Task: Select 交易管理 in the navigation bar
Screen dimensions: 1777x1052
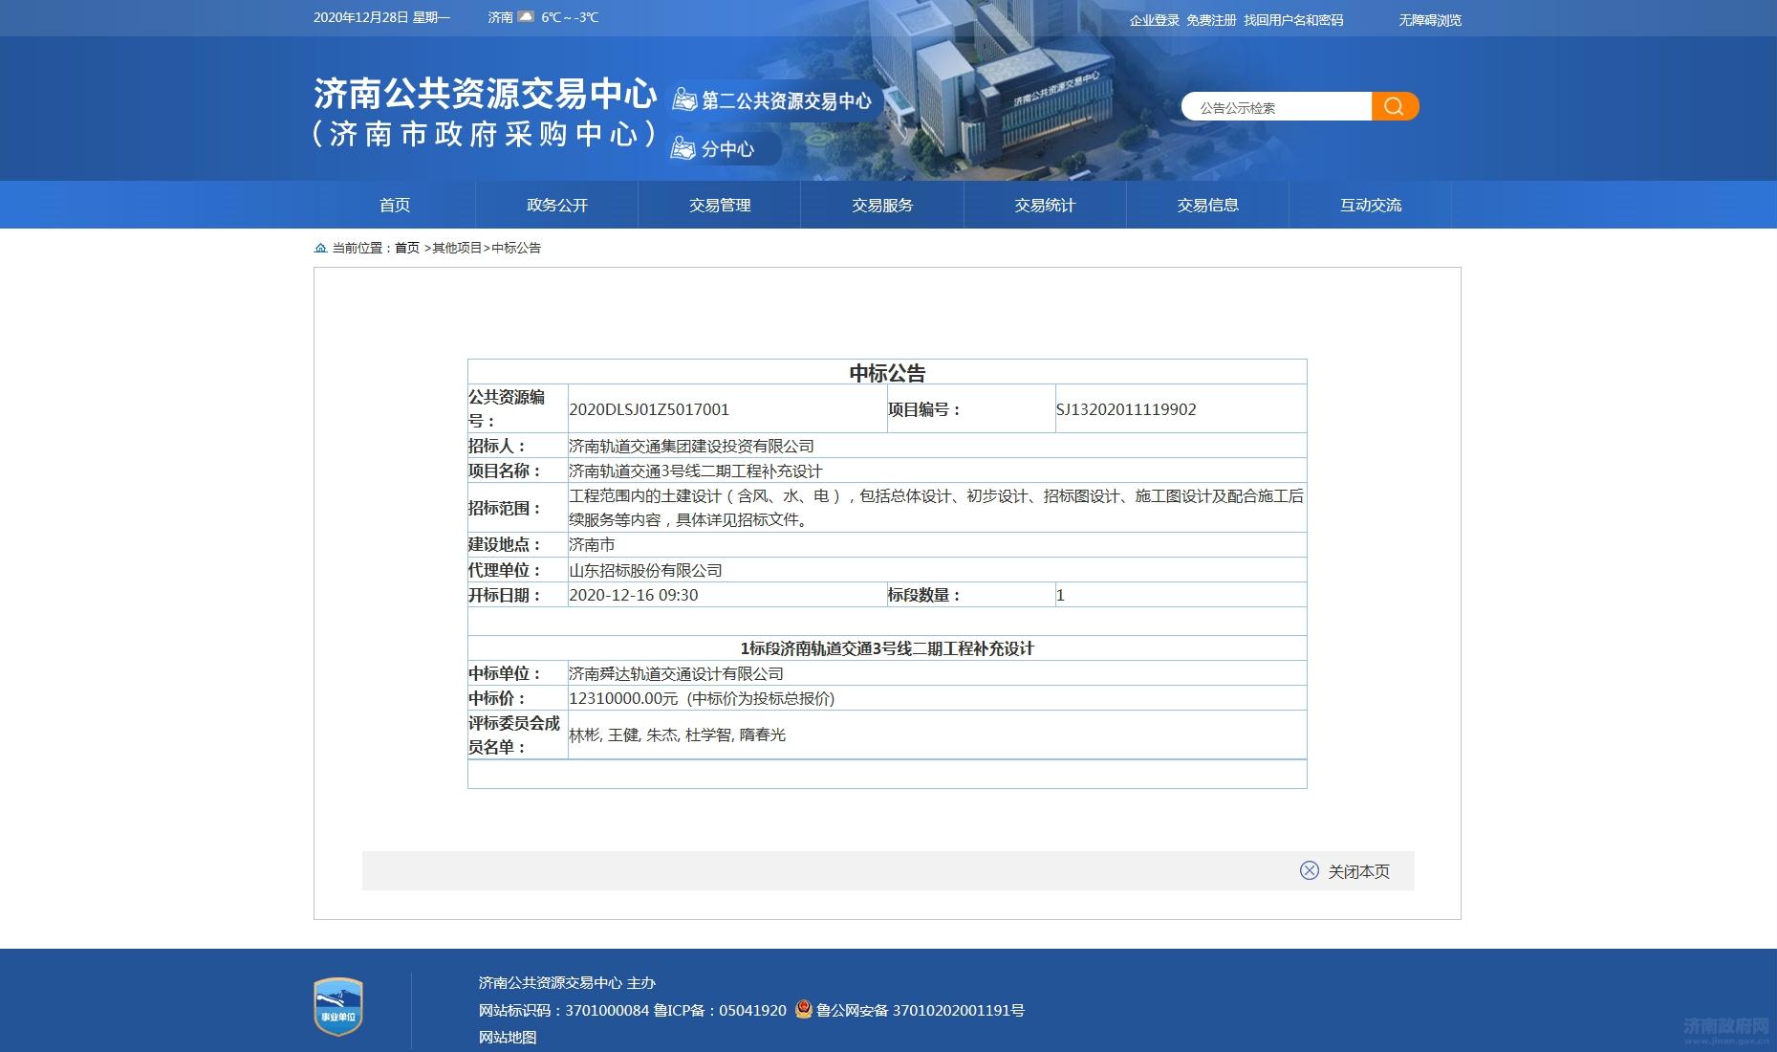Action: tap(719, 205)
